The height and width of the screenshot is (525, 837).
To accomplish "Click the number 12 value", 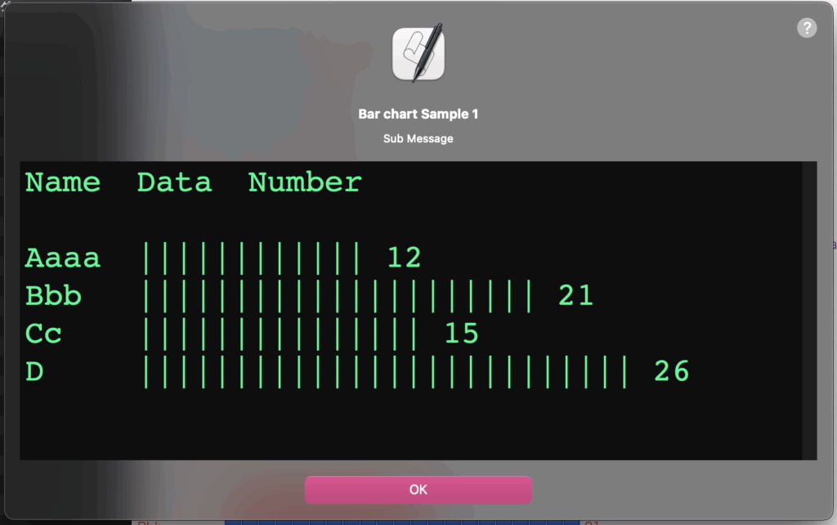I will pyautogui.click(x=404, y=258).
